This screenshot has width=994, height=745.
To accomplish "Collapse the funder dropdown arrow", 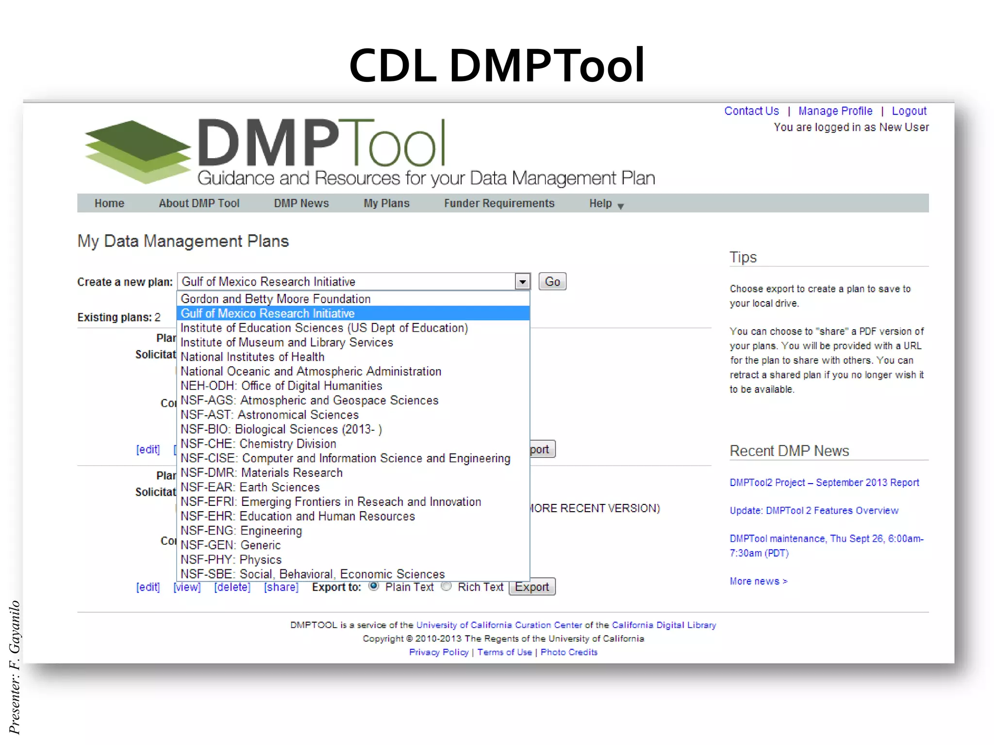I will pyautogui.click(x=522, y=281).
